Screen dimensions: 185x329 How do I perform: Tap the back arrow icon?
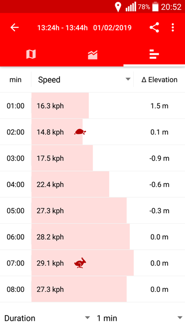(x=15, y=27)
